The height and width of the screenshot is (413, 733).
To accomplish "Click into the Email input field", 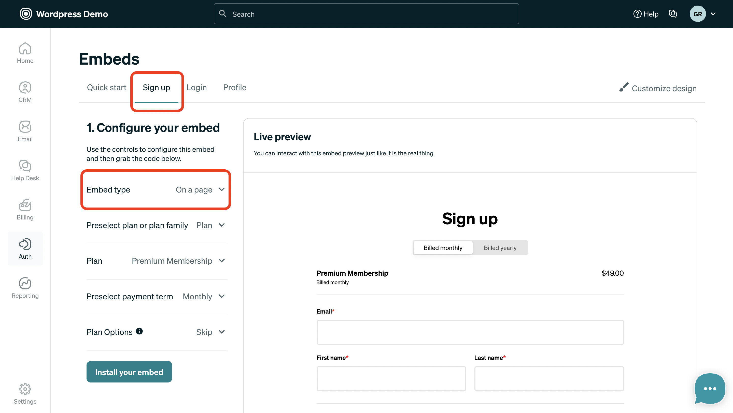I will [x=470, y=332].
